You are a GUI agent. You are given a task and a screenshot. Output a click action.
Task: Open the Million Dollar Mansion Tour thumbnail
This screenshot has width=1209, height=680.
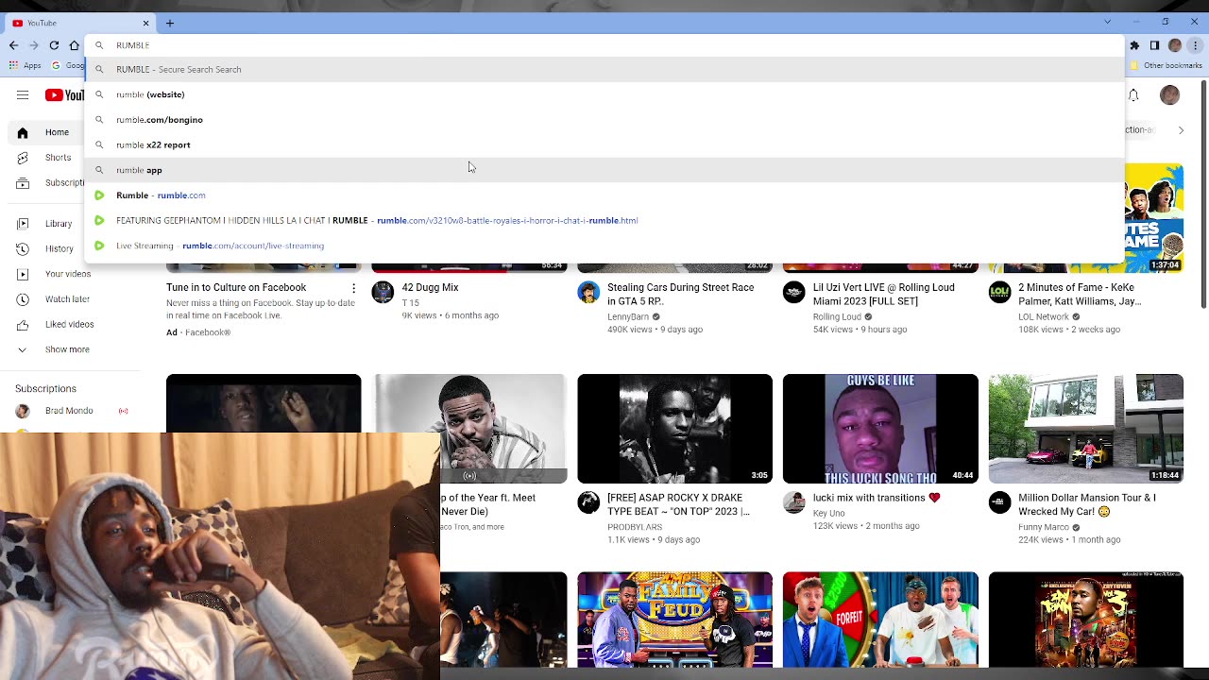tap(1086, 429)
